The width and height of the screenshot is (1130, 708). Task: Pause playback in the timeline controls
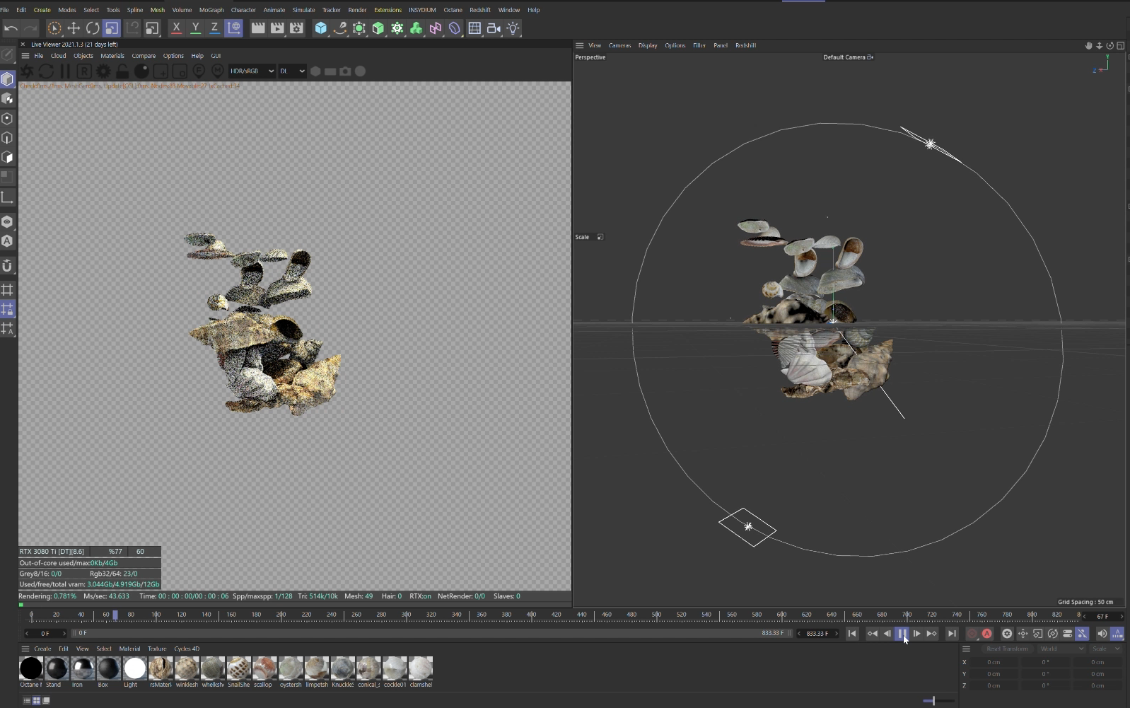point(902,634)
